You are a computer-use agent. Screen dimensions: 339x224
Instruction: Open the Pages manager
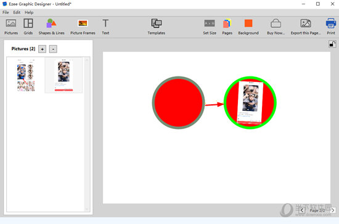click(227, 27)
